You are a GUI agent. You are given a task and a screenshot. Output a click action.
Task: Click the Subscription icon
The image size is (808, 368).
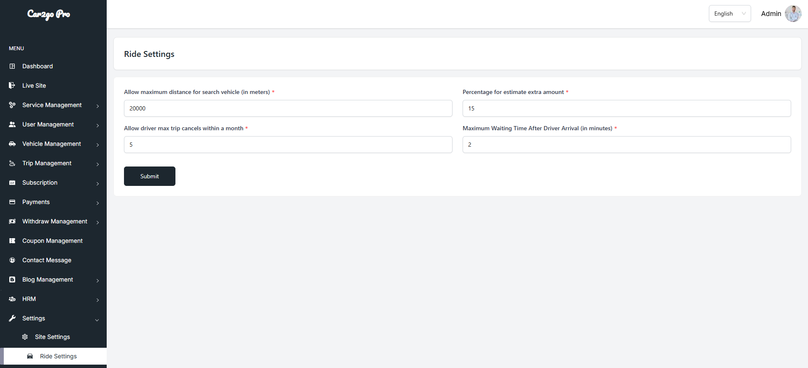[x=12, y=183]
